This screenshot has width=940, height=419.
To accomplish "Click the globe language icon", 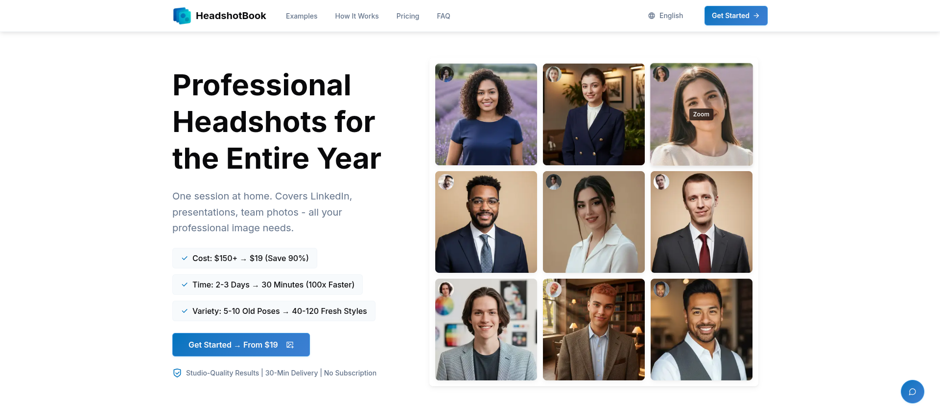I will [x=651, y=16].
